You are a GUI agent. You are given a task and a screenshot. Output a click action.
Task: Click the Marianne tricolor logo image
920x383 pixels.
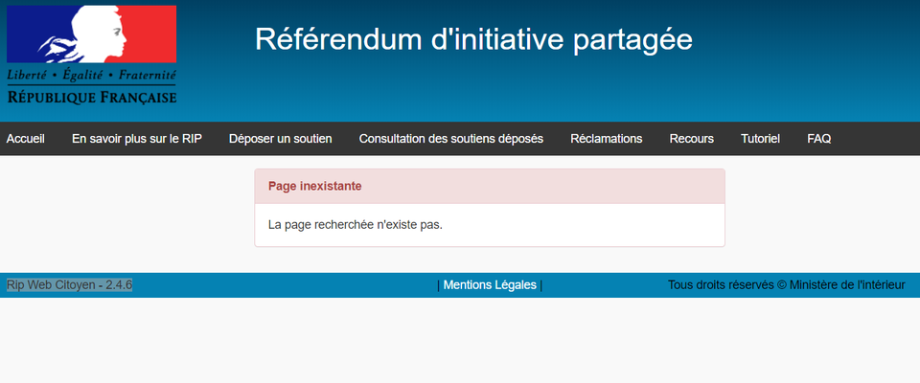click(x=92, y=34)
